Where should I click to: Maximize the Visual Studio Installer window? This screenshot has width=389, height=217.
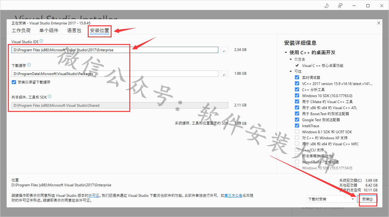[368, 5]
